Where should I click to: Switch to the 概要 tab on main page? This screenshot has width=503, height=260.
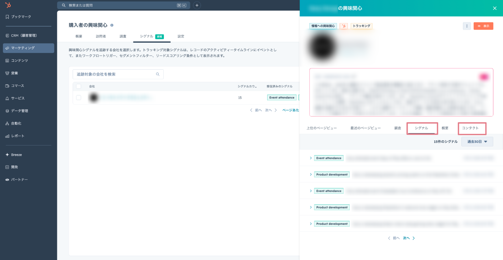[79, 36]
